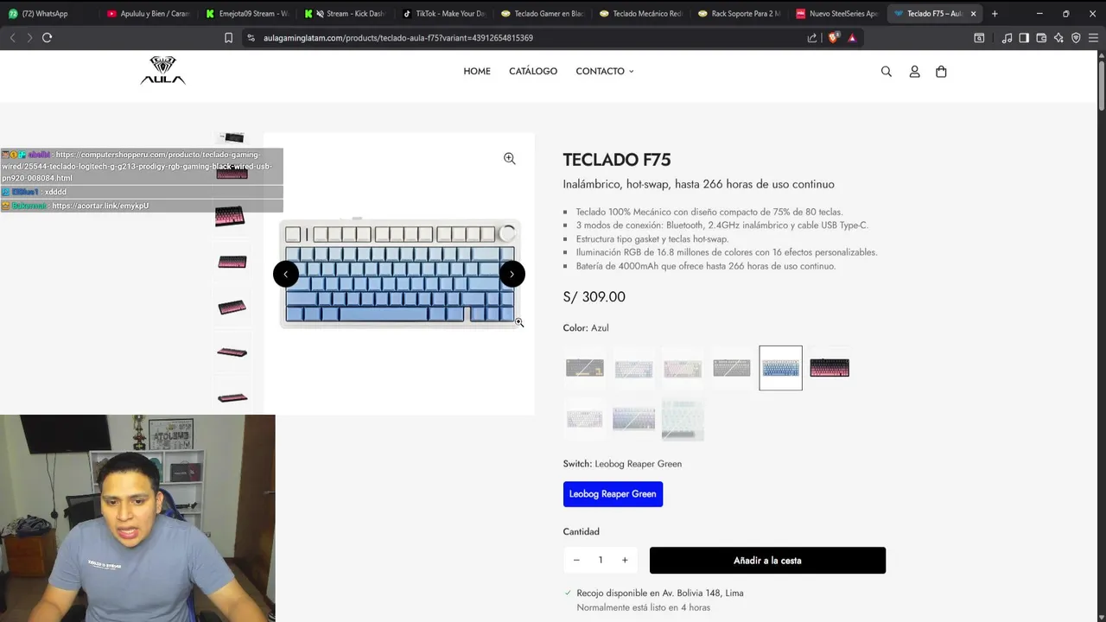Reload the page with browser refresh icon
The width and height of the screenshot is (1106, 622).
click(x=47, y=38)
